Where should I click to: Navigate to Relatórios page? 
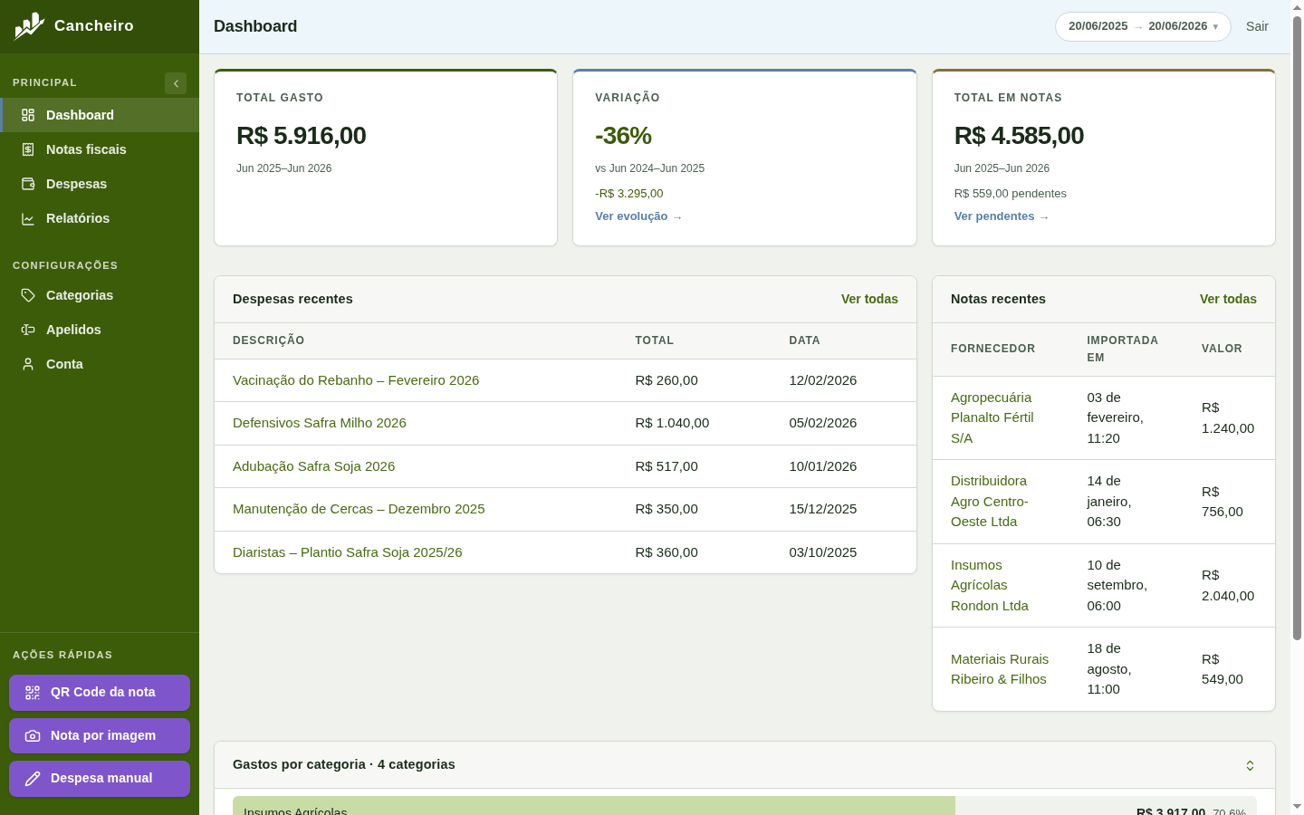tap(100, 218)
